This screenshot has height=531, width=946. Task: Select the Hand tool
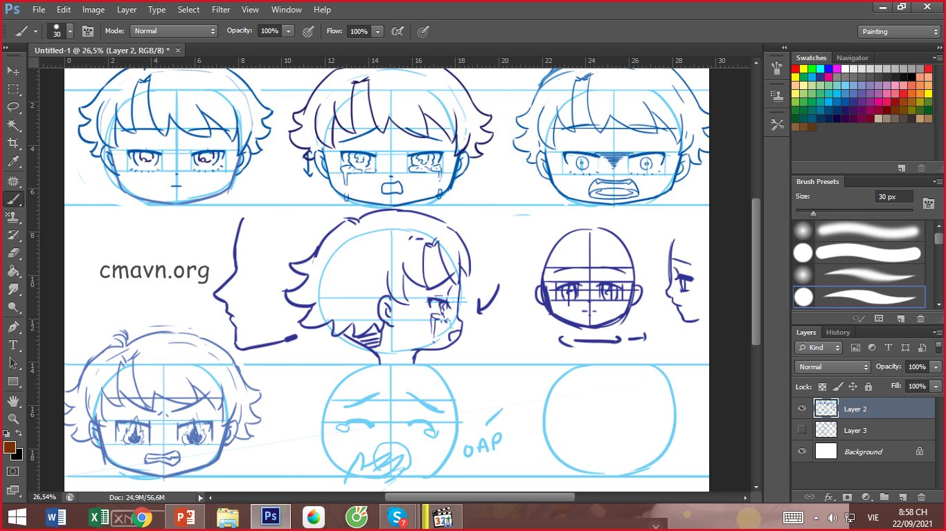13,400
